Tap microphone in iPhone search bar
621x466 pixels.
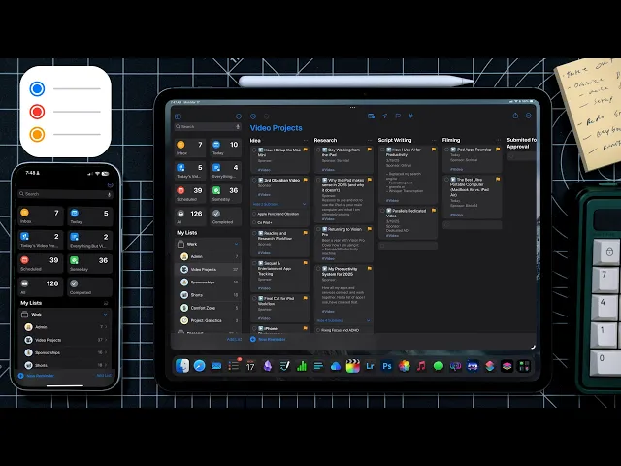coord(109,194)
